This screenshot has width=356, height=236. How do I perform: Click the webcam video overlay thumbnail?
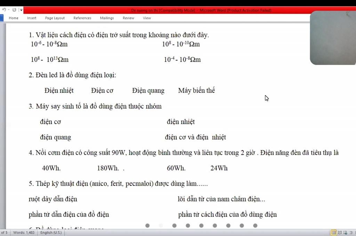click(333, 38)
